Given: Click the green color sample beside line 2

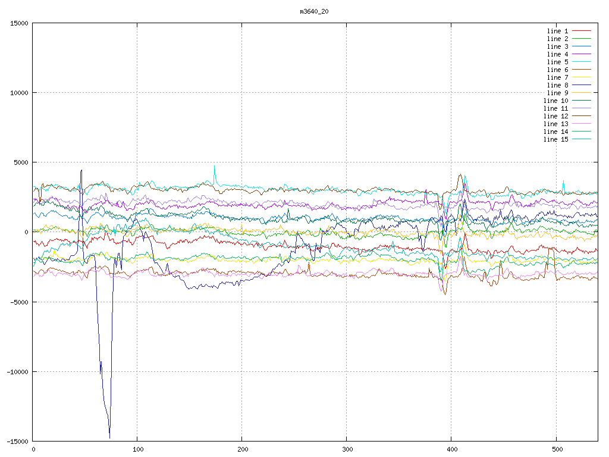Looking at the screenshot, I should (x=582, y=39).
